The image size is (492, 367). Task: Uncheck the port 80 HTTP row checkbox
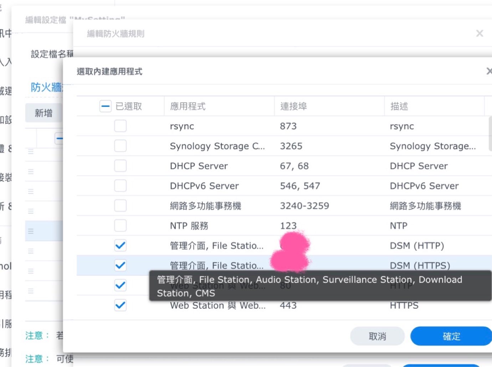pos(121,285)
